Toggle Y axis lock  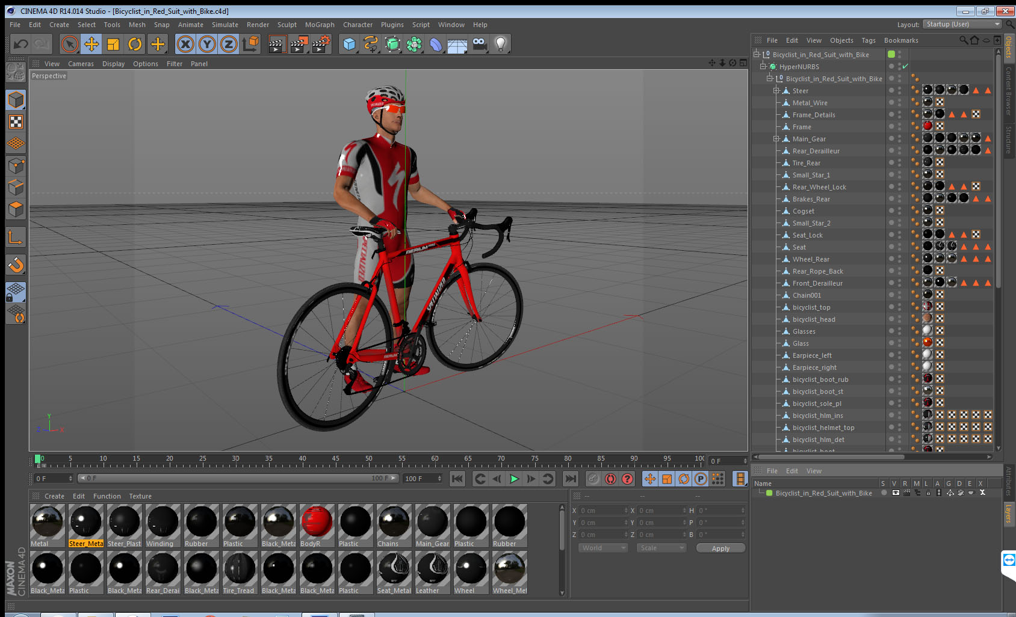207,44
